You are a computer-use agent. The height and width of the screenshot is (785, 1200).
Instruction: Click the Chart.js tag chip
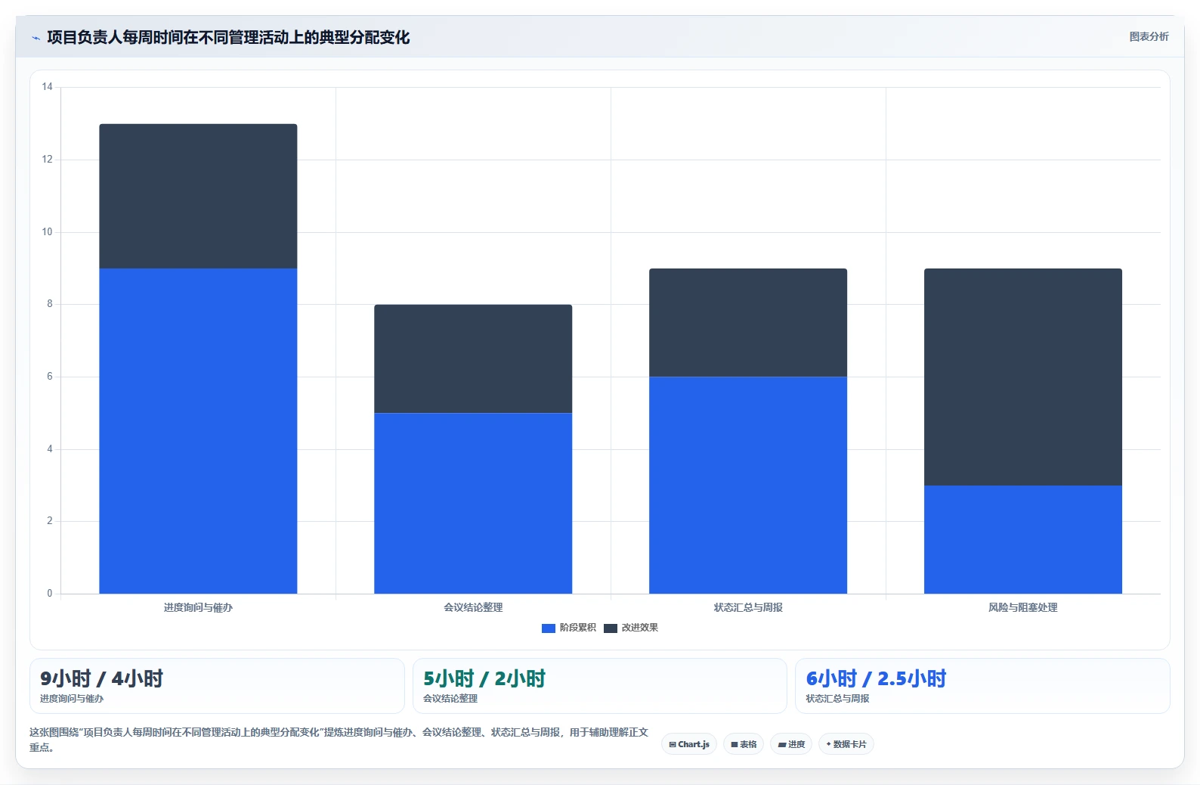pos(689,744)
